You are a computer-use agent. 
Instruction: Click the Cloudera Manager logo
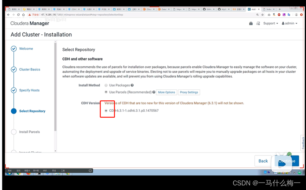pos(30,23)
